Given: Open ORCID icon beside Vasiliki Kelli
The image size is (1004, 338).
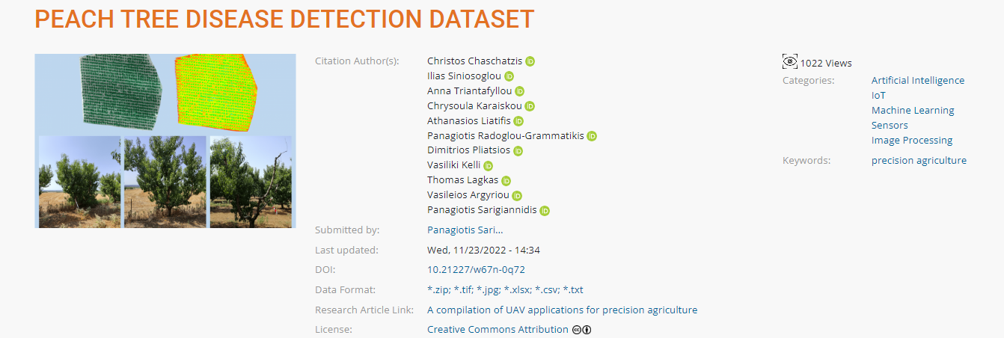Looking at the screenshot, I should (x=489, y=166).
